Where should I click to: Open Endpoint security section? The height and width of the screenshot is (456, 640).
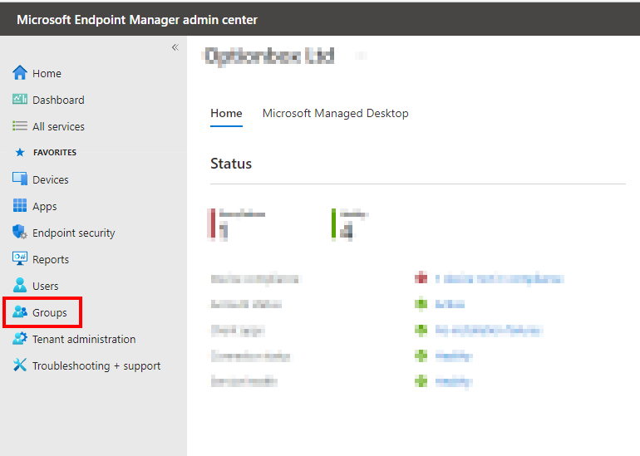tap(73, 233)
